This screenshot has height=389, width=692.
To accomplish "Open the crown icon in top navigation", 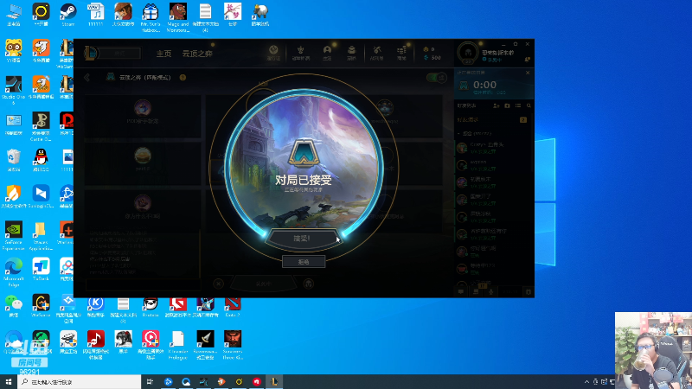I will point(300,52).
